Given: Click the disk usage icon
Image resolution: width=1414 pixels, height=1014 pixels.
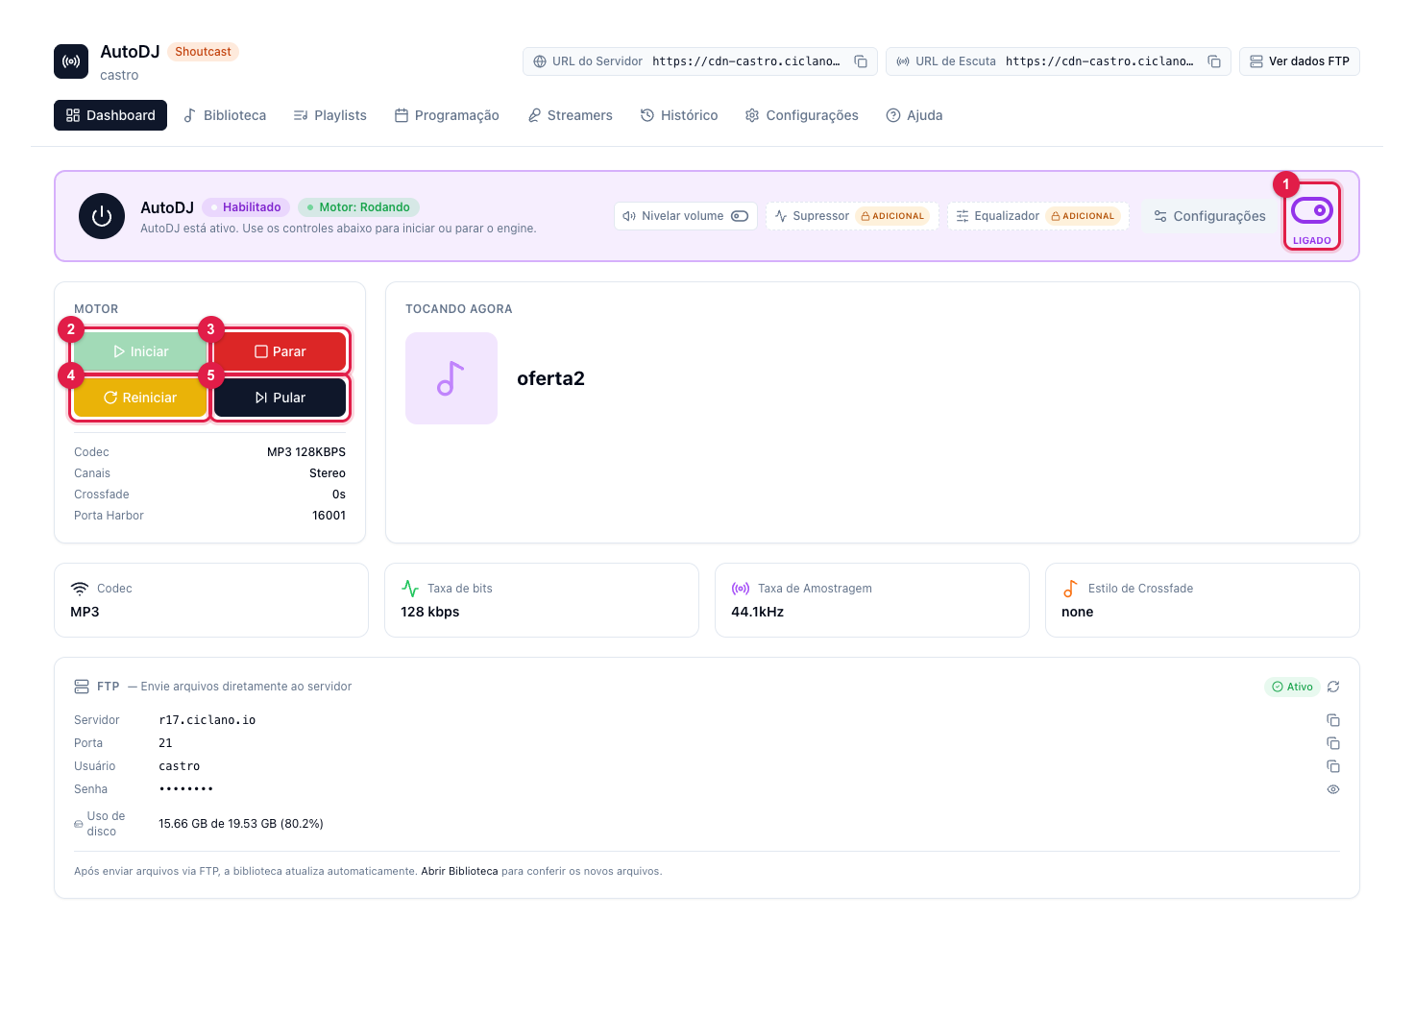Looking at the screenshot, I should pyautogui.click(x=79, y=824).
